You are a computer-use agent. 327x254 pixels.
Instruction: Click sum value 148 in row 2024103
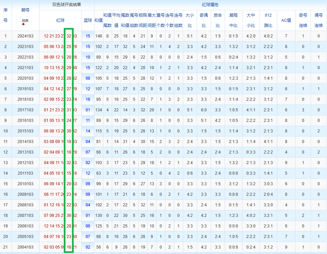click(x=99, y=36)
